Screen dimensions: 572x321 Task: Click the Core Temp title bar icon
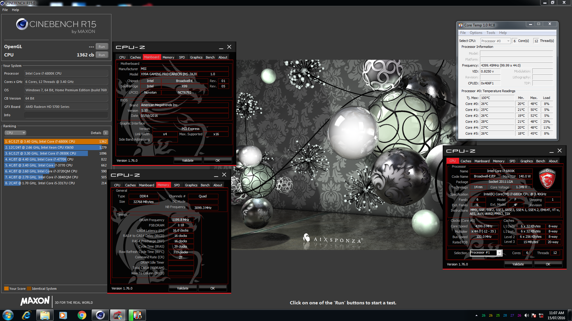click(461, 25)
